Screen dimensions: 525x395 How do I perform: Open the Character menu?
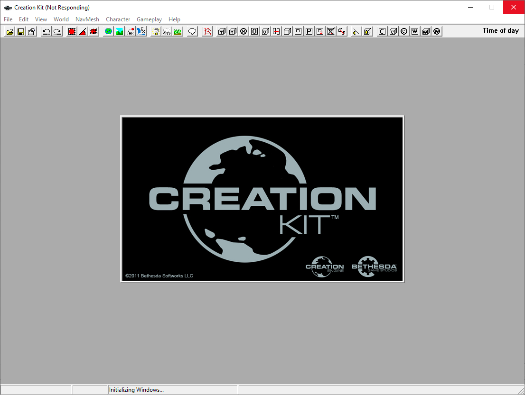[118, 19]
